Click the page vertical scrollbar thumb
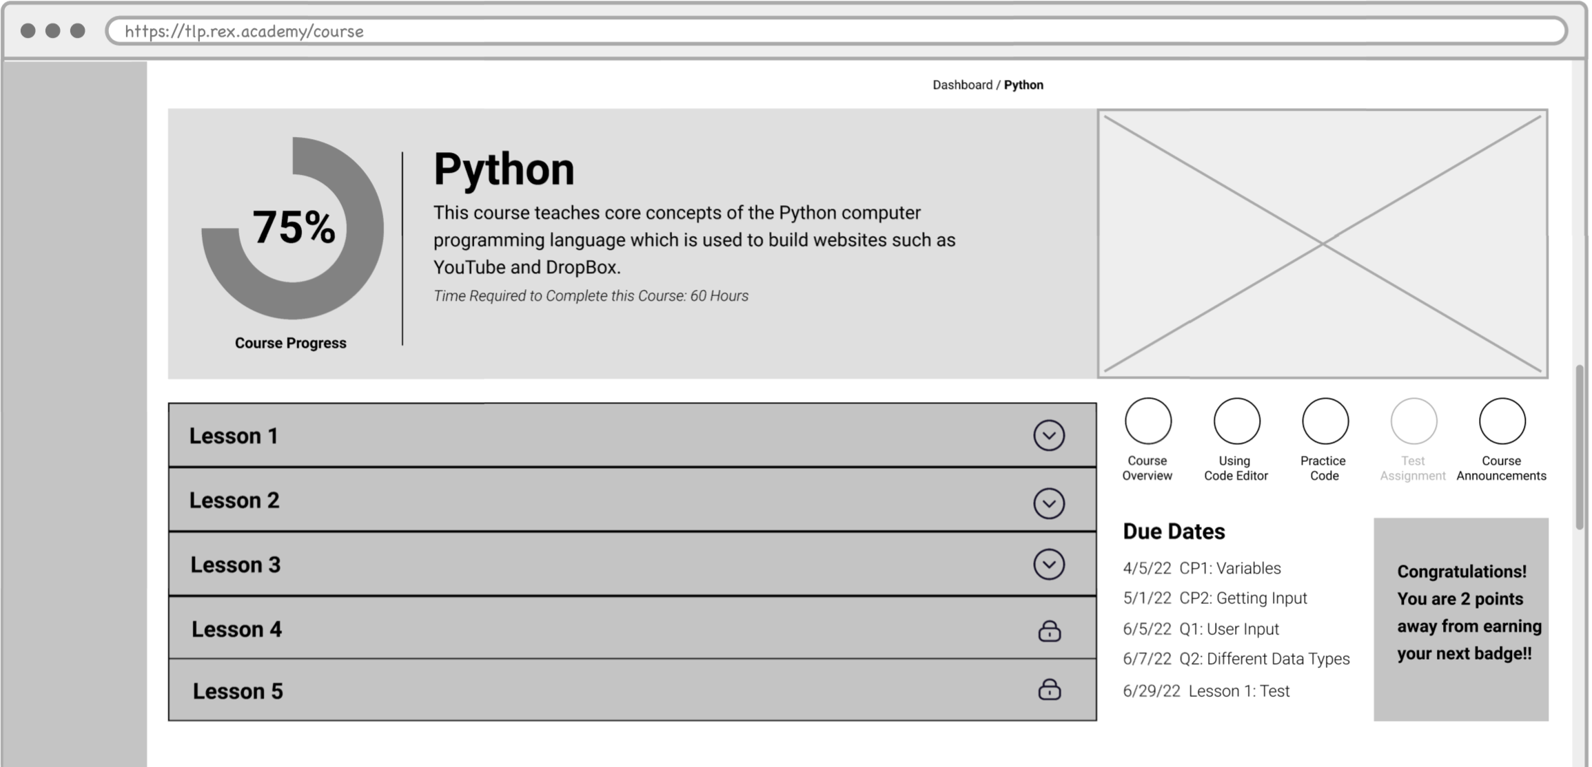1592x767 pixels. (1579, 448)
